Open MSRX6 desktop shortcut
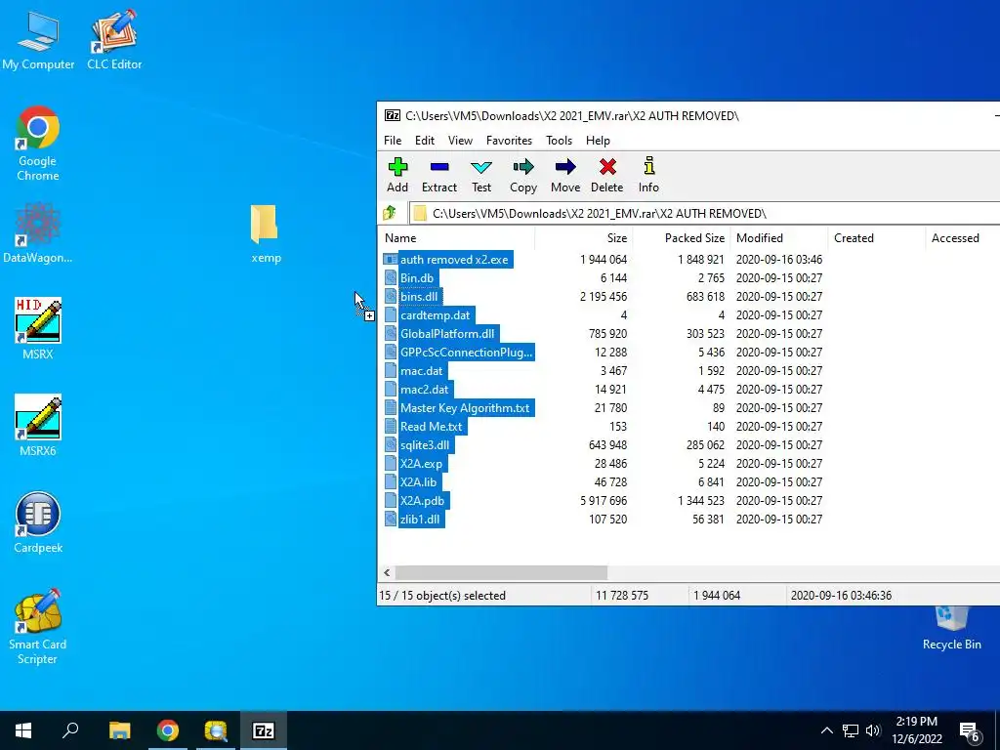The height and width of the screenshot is (750, 1000). click(38, 426)
